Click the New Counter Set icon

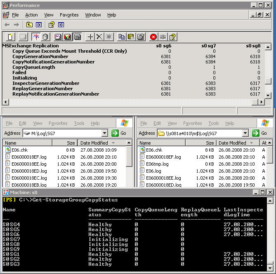[x=10, y=37]
